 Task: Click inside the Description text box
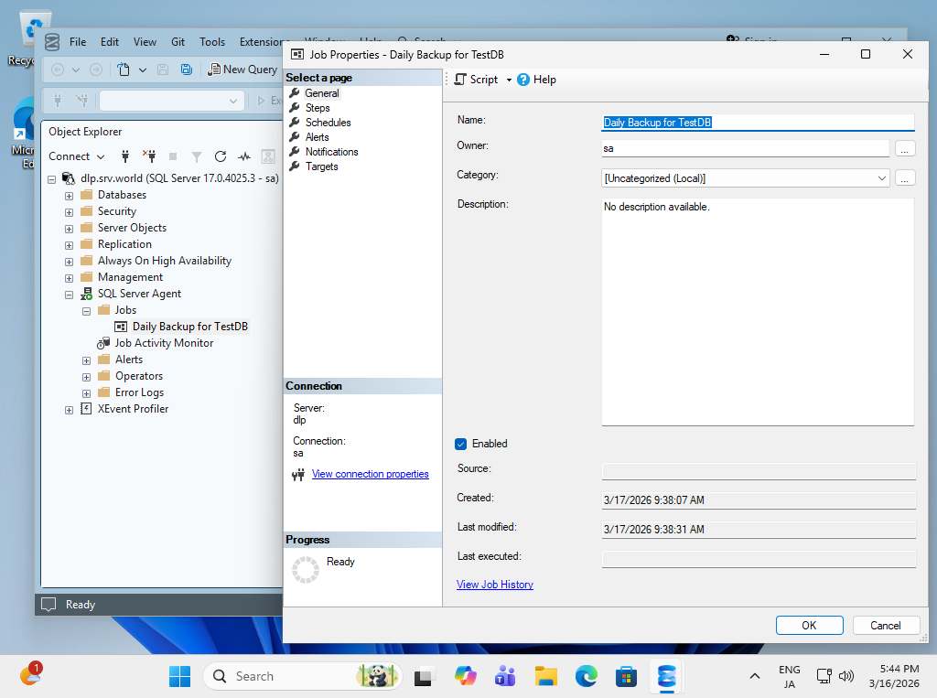click(x=758, y=312)
